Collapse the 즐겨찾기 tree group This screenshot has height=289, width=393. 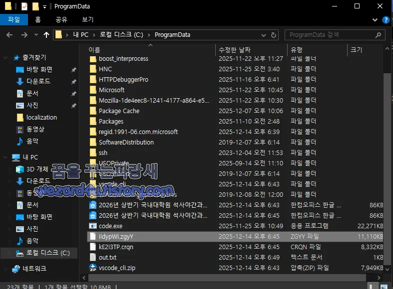coord(5,58)
